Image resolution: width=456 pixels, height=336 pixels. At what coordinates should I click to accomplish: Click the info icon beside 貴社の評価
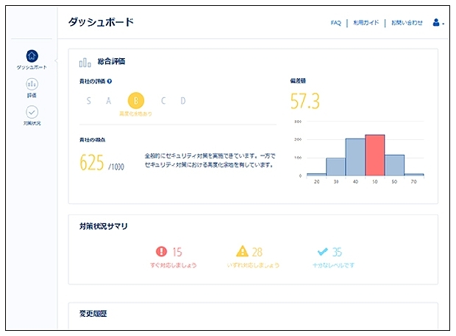point(110,81)
